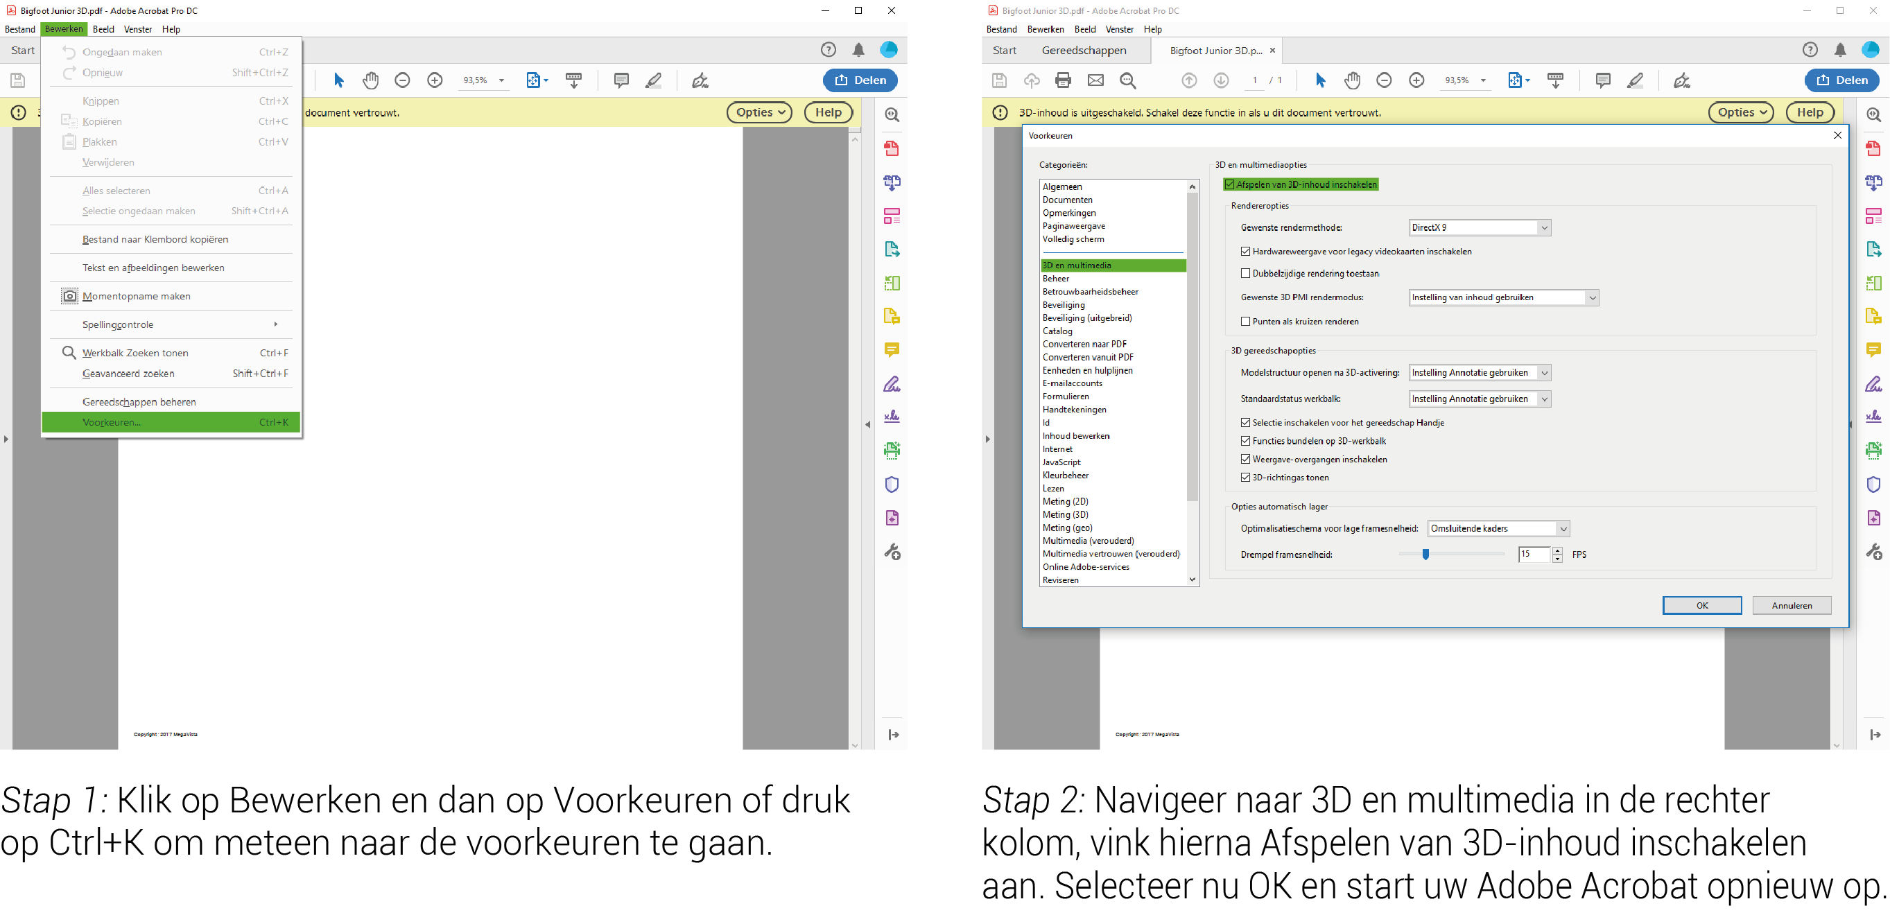Image resolution: width=1890 pixels, height=915 pixels.
Task: Open Opties dropdown in right window yellow bar
Action: pyautogui.click(x=1741, y=113)
